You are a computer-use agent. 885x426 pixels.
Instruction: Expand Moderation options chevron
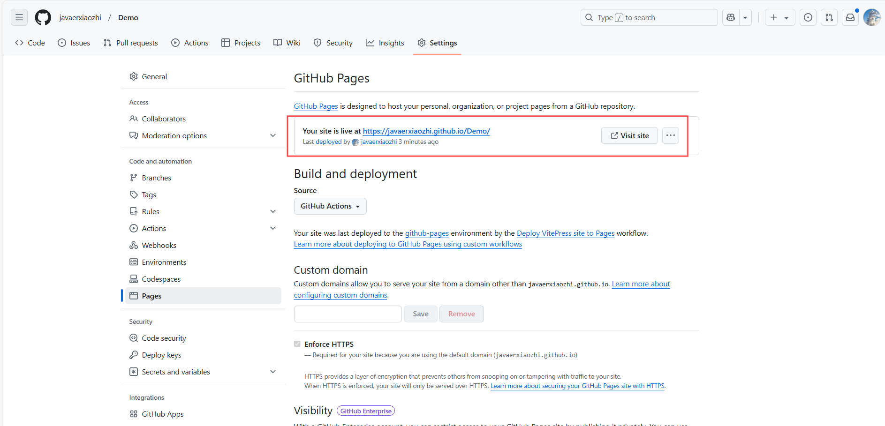(273, 135)
